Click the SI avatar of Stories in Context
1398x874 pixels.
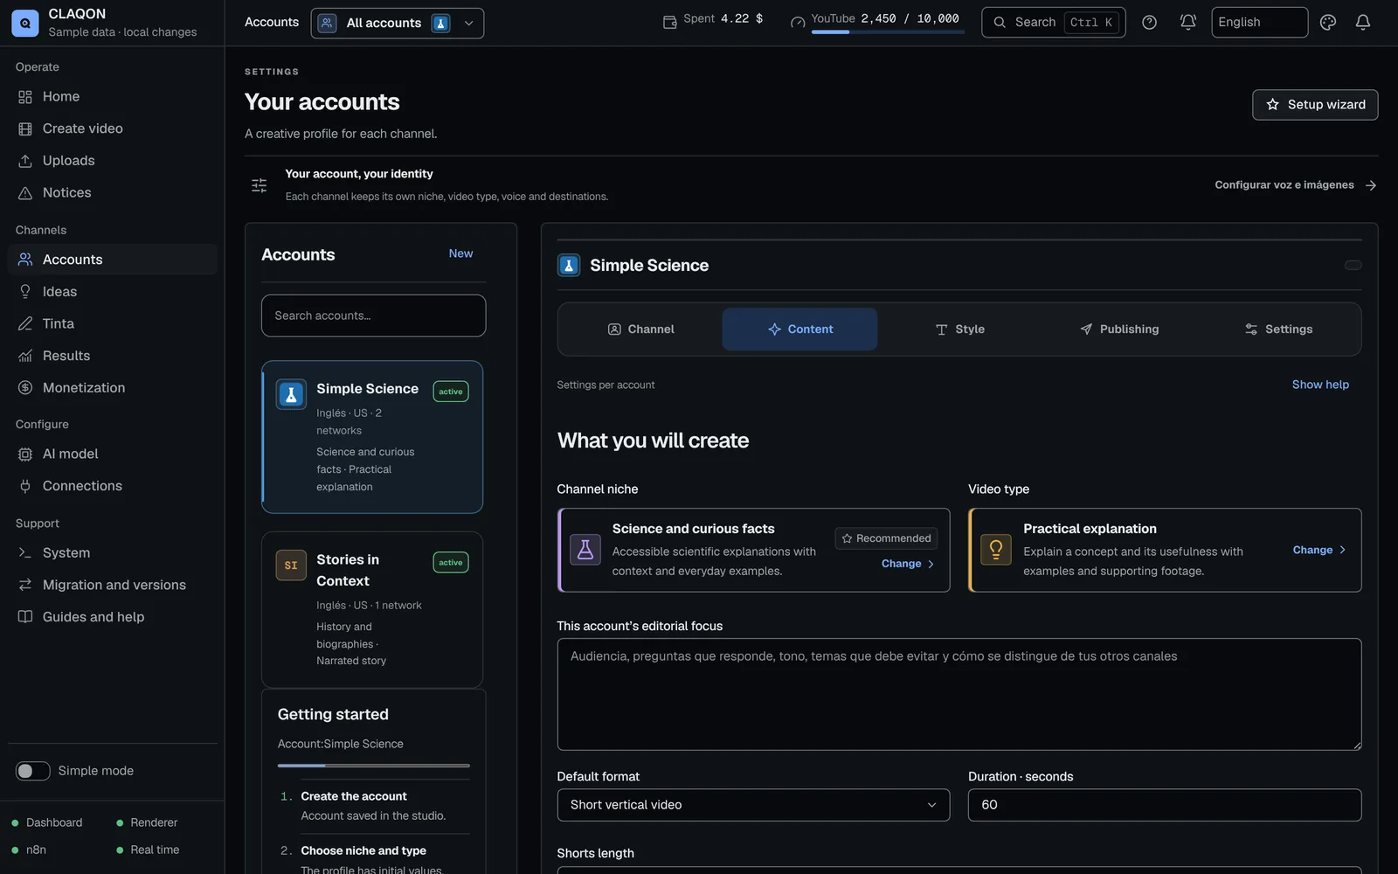pyautogui.click(x=291, y=565)
